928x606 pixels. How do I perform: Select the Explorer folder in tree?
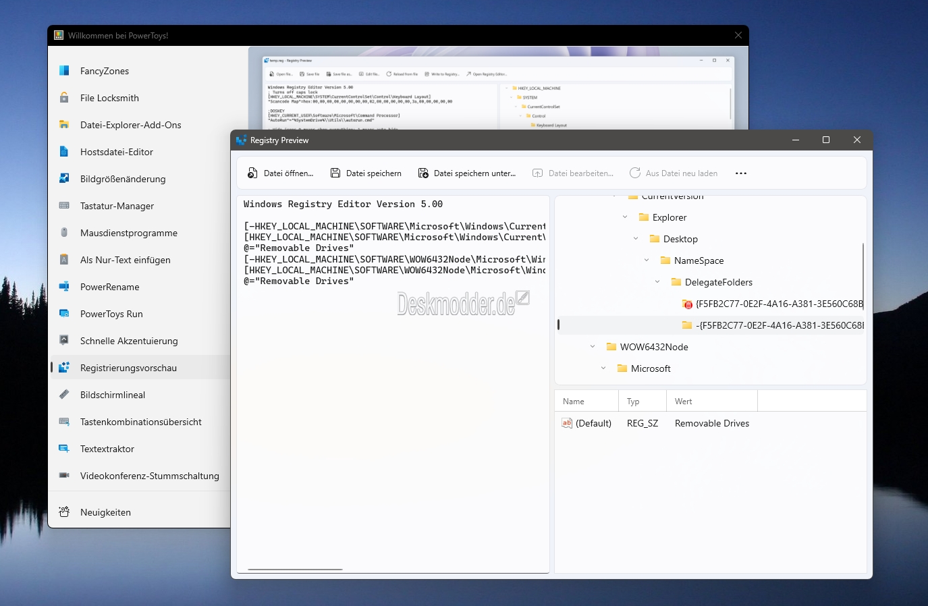point(663,217)
